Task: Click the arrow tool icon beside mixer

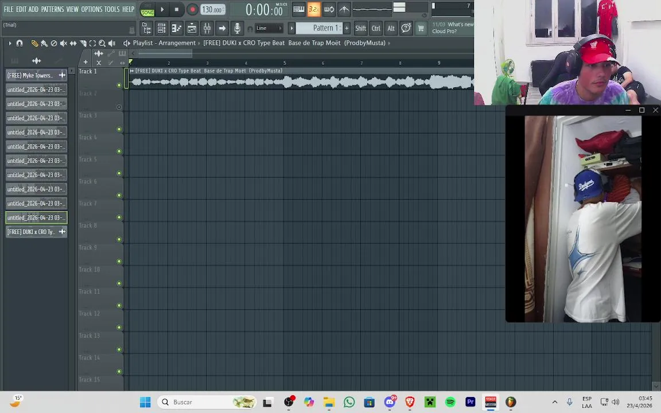Action: 222,28
